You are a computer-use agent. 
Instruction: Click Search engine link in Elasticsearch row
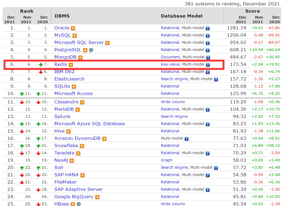[174, 79]
